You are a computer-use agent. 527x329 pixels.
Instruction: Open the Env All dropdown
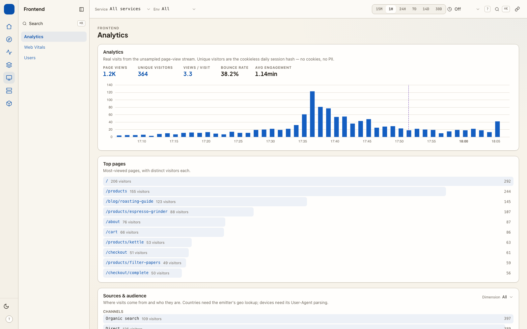pos(179,9)
